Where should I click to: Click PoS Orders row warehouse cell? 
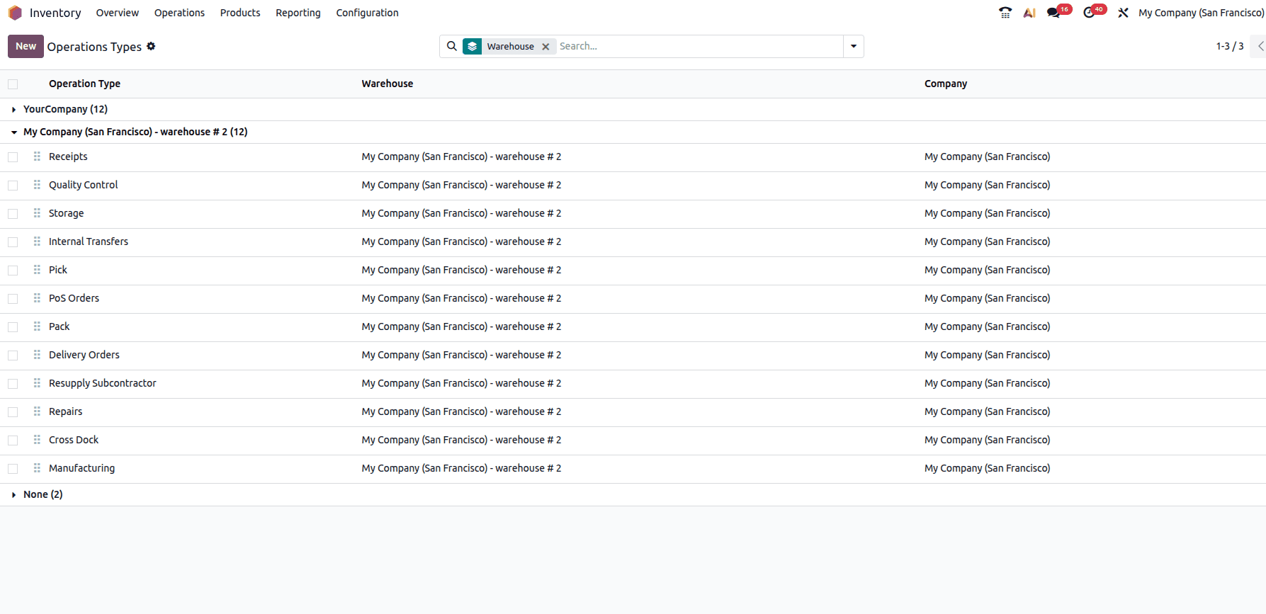tap(461, 298)
